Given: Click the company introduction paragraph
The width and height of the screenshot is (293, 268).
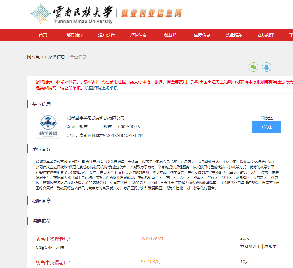Looking at the screenshot, I should point(157,175).
